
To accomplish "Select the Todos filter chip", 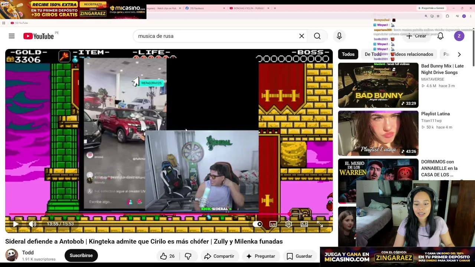I will tap(348, 54).
